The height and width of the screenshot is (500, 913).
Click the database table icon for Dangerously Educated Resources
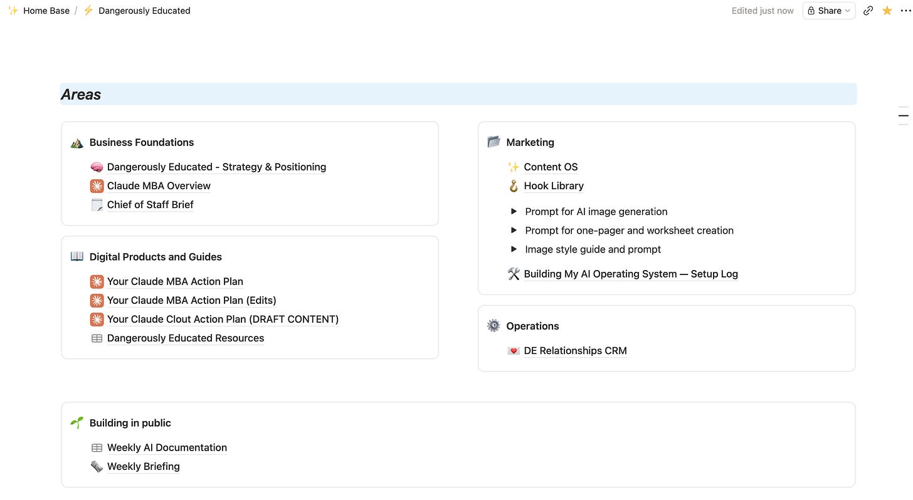tap(97, 338)
